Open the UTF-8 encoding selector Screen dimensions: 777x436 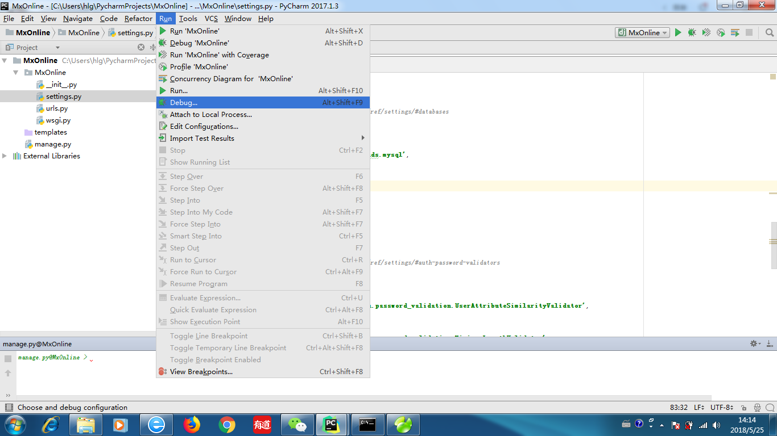tap(722, 408)
